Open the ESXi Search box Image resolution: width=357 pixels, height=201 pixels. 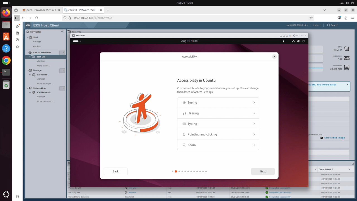(x=332, y=25)
